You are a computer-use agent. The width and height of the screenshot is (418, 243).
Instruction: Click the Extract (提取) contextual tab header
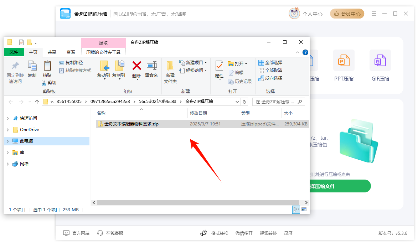[103, 43]
